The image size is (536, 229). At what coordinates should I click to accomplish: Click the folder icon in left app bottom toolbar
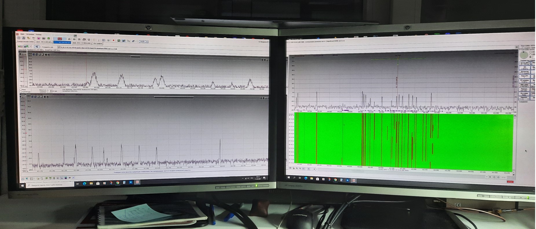click(x=38, y=178)
